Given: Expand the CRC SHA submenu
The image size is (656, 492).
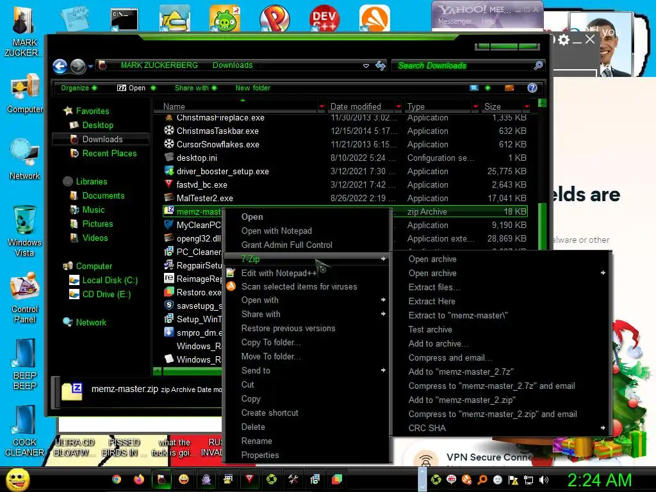Looking at the screenshot, I should tap(502, 428).
